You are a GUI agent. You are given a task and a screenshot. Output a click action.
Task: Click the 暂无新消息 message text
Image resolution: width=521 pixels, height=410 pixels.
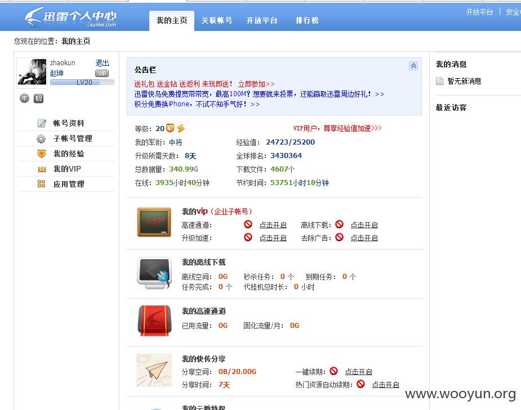[x=464, y=82]
